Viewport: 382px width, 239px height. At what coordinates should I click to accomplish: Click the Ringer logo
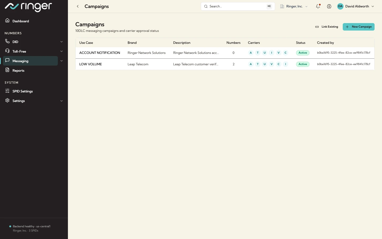click(x=28, y=7)
